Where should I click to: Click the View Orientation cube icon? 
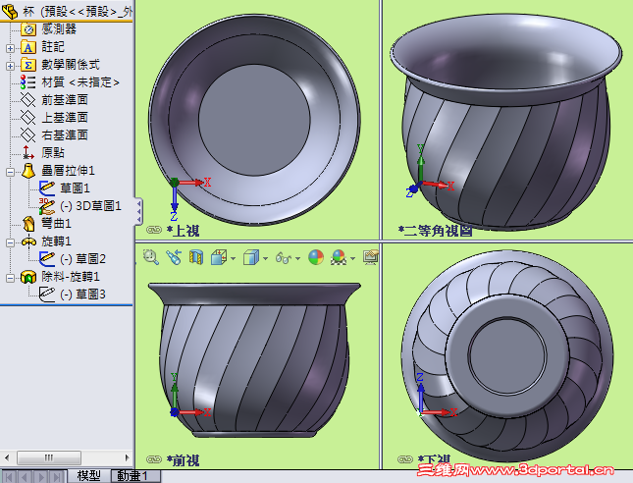point(219,257)
